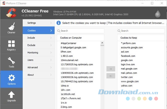Click the blue info icon

point(59,23)
